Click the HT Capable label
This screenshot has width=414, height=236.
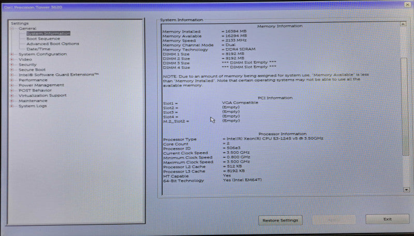point(176,176)
